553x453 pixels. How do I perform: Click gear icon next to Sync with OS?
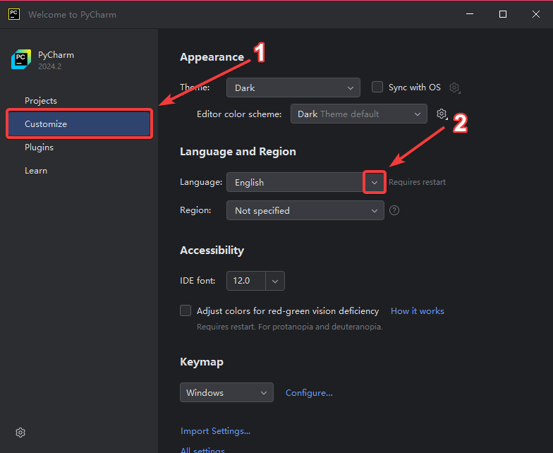(x=455, y=87)
